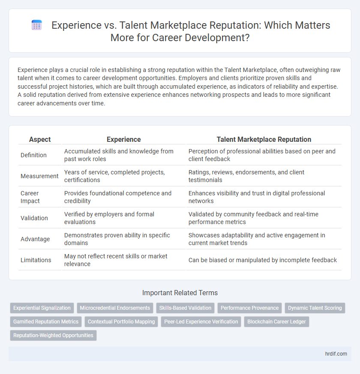The image size is (360, 374).
Task: Select 'Verified by employers' cell
Action: pyautogui.click(x=123, y=218)
